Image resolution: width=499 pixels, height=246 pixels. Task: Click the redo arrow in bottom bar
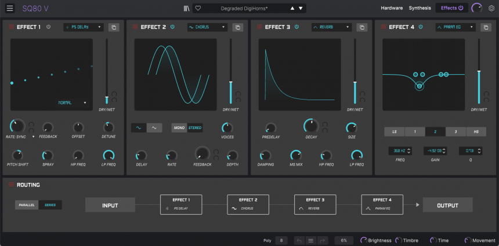[x=322, y=241]
